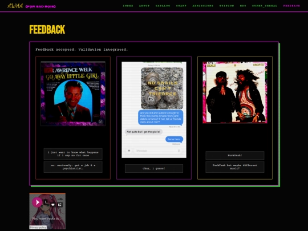Screen dimensions: 308x231
Task: Play the SoundCloud track in embedded widget
Action: [x=37, y=202]
